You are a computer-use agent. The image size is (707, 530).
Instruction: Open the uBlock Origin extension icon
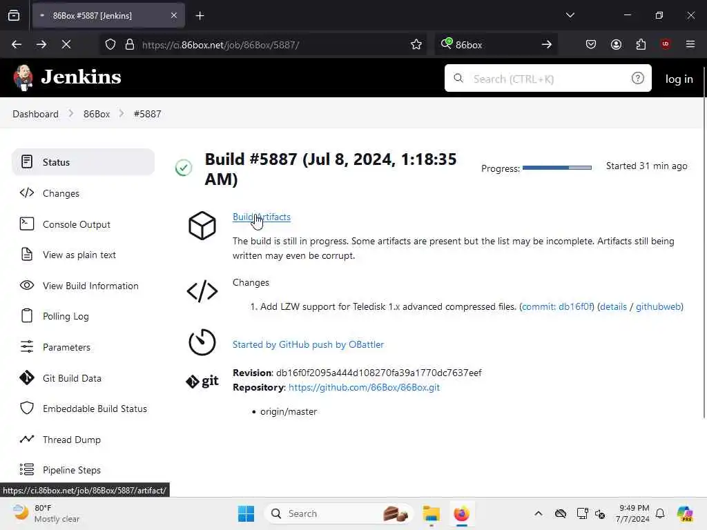click(666, 43)
